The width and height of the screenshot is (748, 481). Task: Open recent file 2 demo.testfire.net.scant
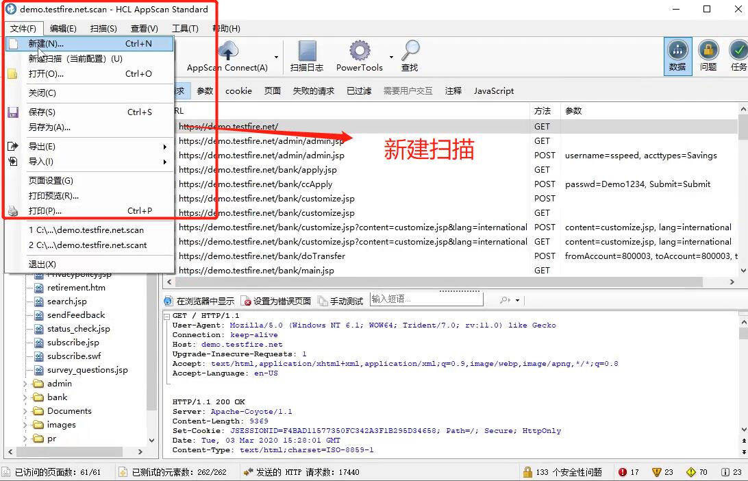(90, 245)
